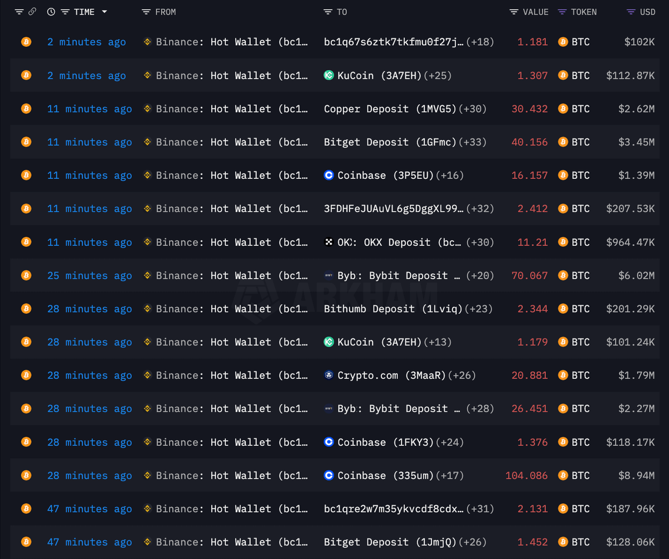The width and height of the screenshot is (669, 559).
Task: Open the filter icon for the VALUE column
Action: point(513,12)
